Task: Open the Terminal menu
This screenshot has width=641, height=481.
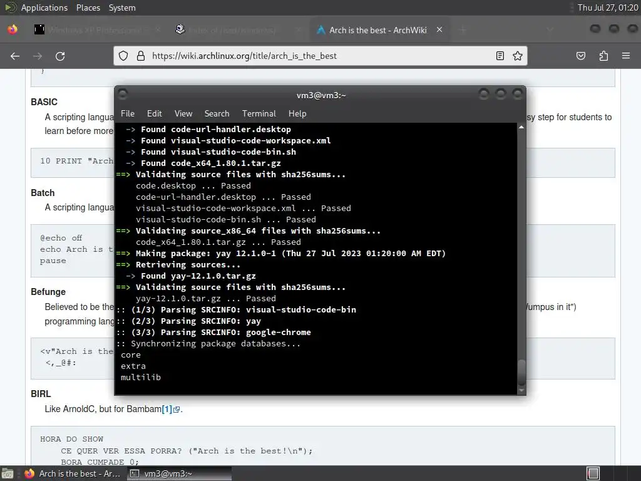Action: tap(259, 114)
